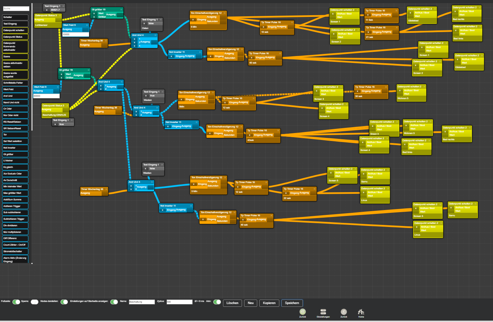Enable the Sperre switch
Screen dimensions: 493x322
[x=35, y=302]
